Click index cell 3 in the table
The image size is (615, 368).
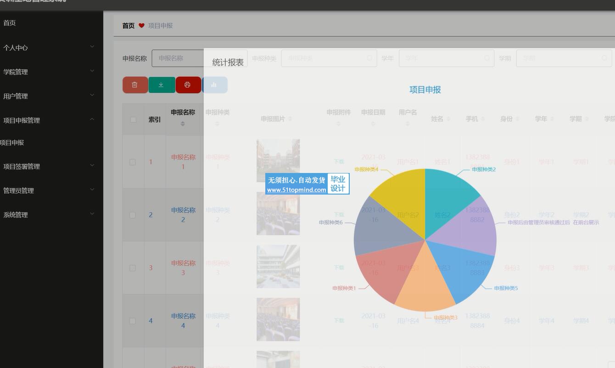pyautogui.click(x=151, y=268)
